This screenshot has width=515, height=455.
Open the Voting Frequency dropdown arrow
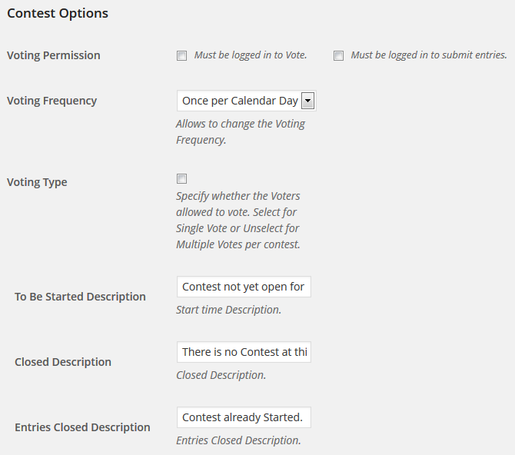pyautogui.click(x=307, y=101)
